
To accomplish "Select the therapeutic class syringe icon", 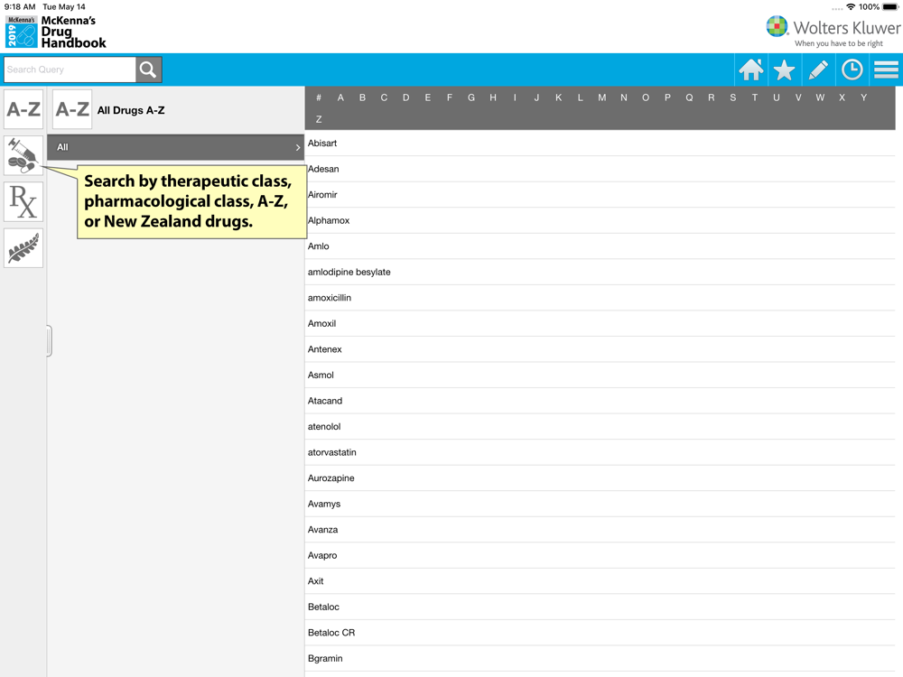I will pyautogui.click(x=23, y=155).
